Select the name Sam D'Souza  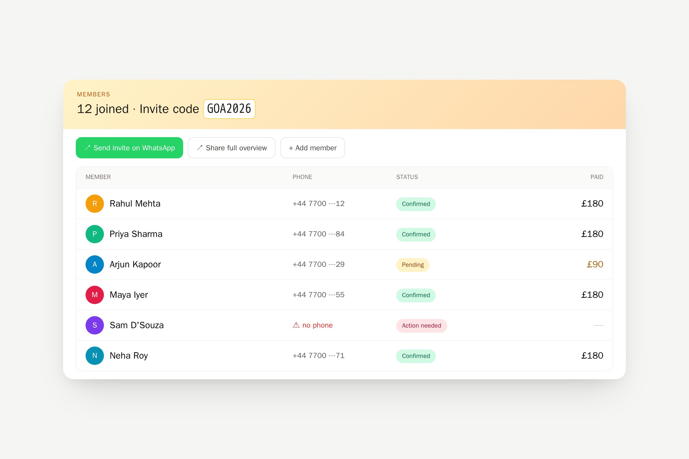tap(137, 326)
